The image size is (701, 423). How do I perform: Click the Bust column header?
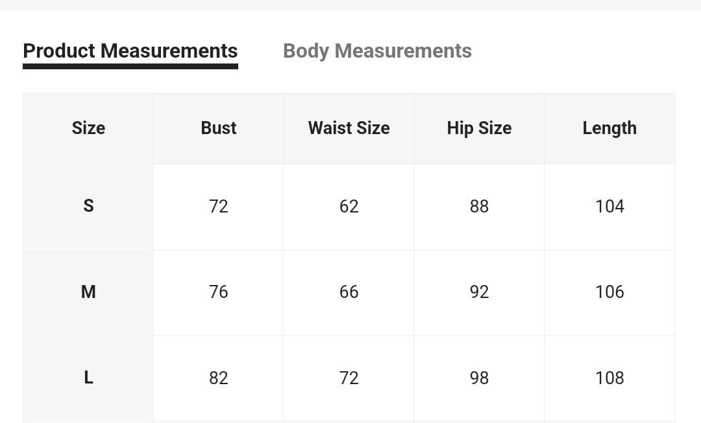[x=219, y=128]
